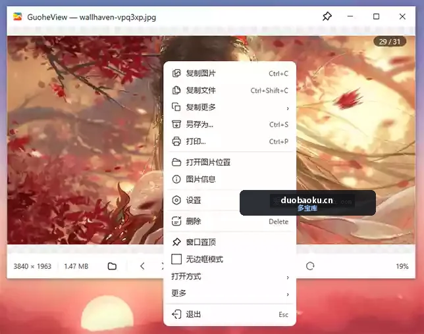Expand the 更多 submenu arrow
Screen dimensions: 424x334
point(288,294)
